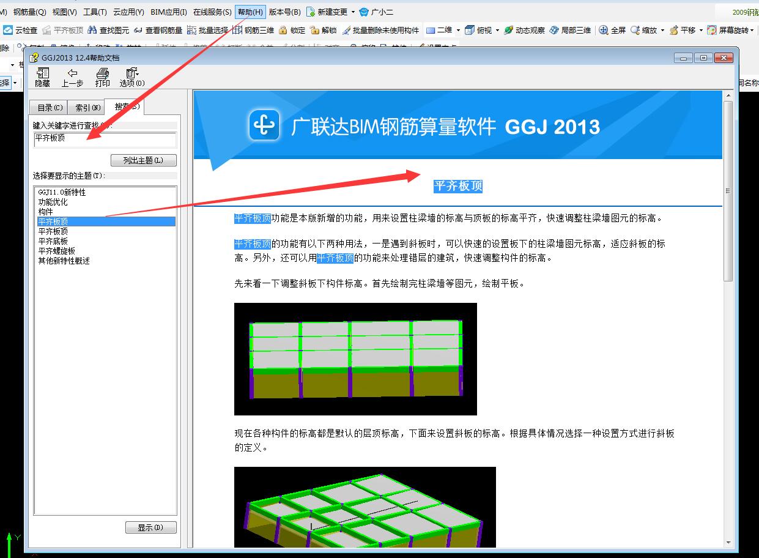The image size is (759, 558).
Task: Click the 广小二 assistant icon
Action: pos(376,12)
